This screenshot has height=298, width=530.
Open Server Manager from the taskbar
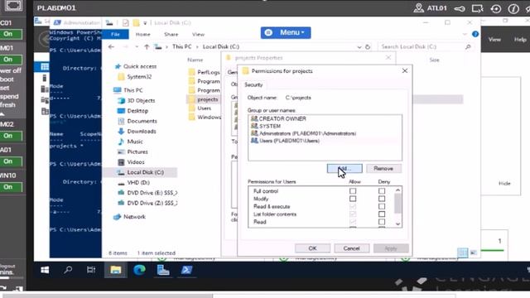(163, 270)
